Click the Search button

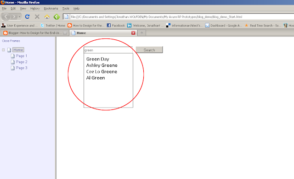click(x=149, y=50)
